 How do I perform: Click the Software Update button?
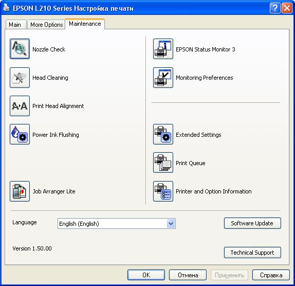252,223
